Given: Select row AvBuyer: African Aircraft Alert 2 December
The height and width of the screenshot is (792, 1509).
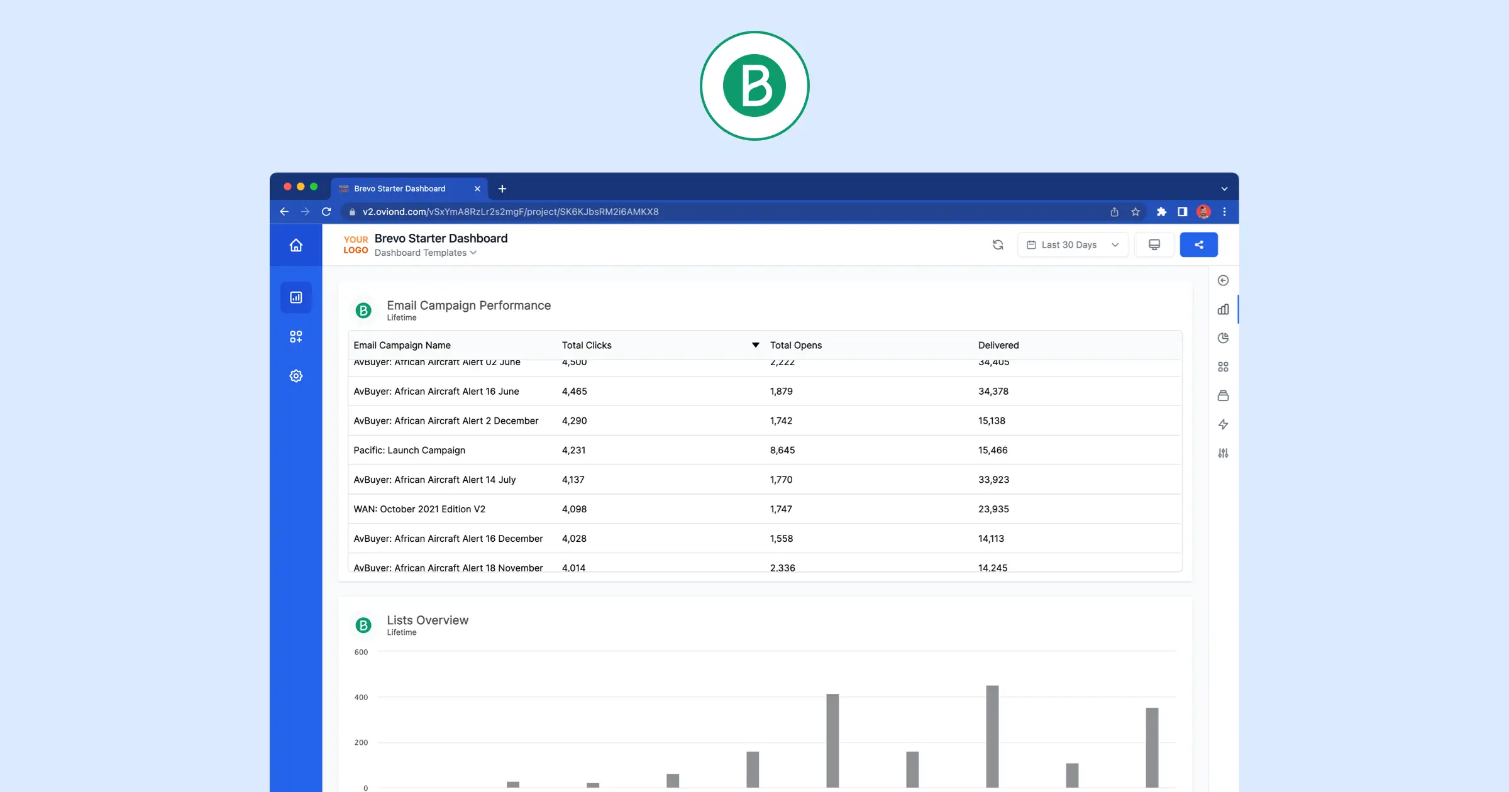Looking at the screenshot, I should 765,421.
